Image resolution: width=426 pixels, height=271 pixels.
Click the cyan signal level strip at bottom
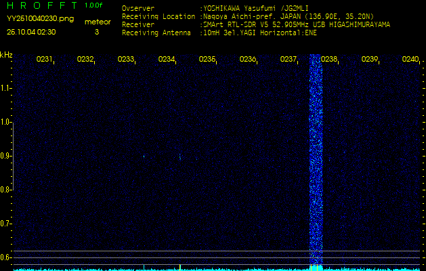(x=217, y=270)
